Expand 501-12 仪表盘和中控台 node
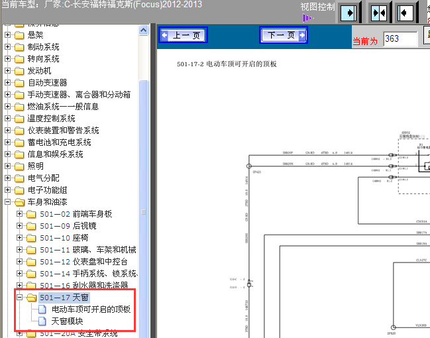This screenshot has width=430, height=338. 19,262
